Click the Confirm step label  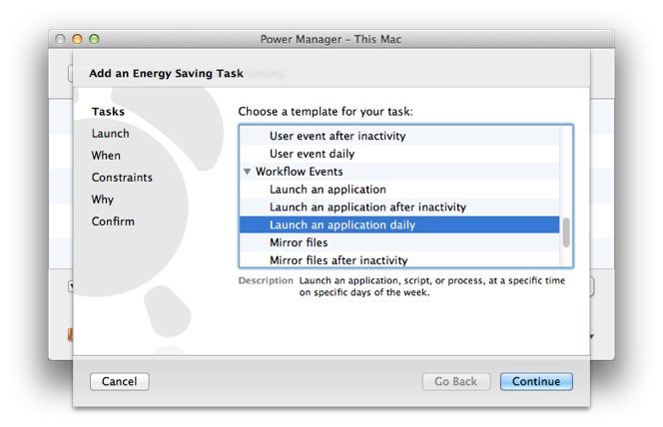pos(113,221)
